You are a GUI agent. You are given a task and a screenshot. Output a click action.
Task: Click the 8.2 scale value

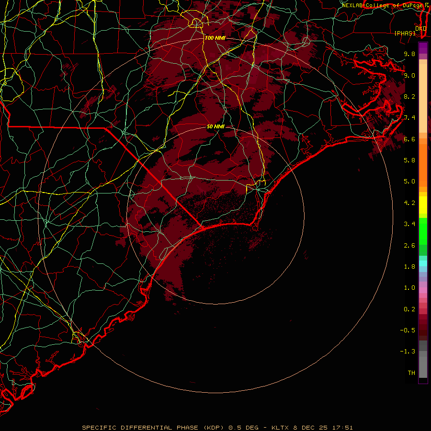tap(409, 96)
